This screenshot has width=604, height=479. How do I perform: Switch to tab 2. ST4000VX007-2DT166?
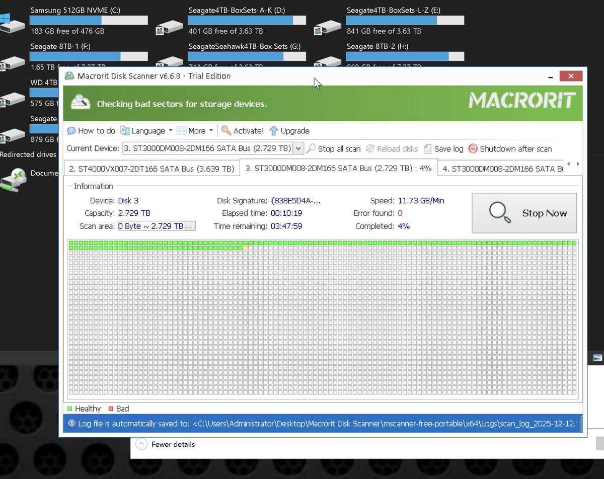tap(152, 169)
